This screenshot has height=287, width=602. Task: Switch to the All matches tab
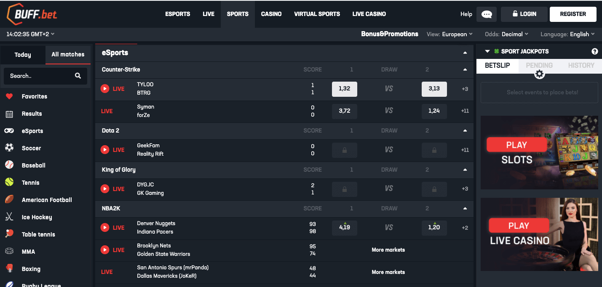pos(68,54)
